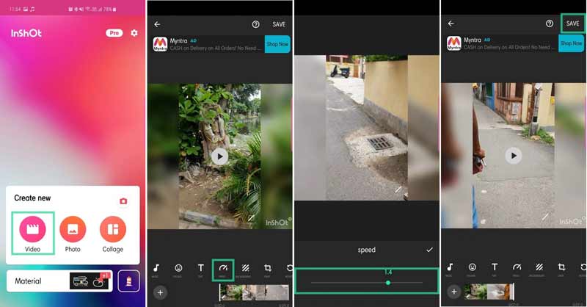Tap the Collage option under Create new
Viewport: 587px width, 307px height.
point(113,234)
